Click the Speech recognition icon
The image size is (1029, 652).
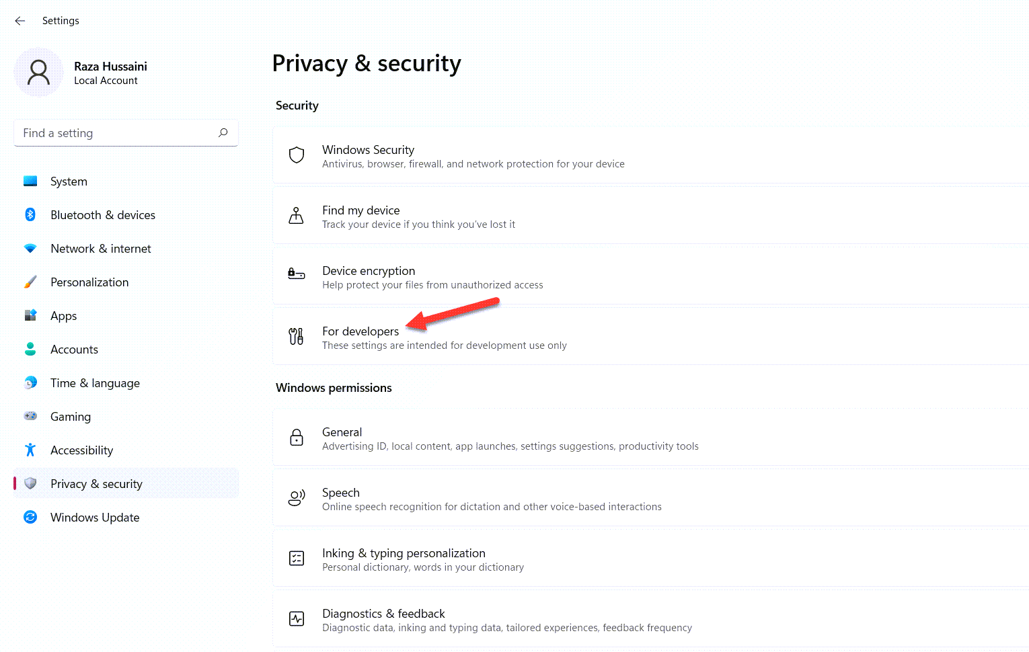coord(297,498)
